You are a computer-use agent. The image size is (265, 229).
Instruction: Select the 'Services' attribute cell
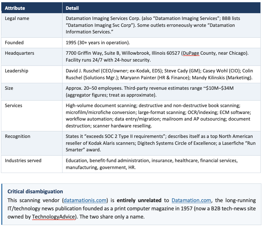[x=32, y=116]
